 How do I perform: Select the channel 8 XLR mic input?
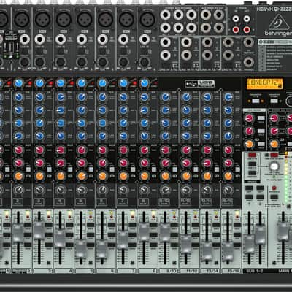tap(147, 19)
